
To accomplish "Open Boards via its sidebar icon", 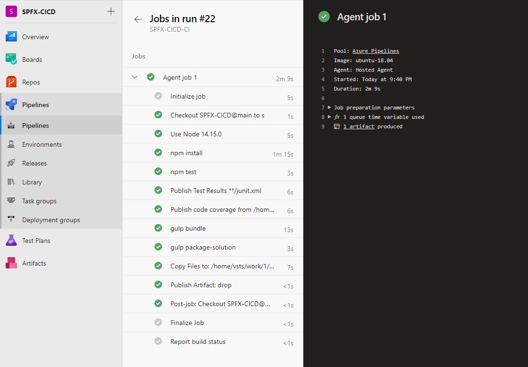I will tap(11, 59).
